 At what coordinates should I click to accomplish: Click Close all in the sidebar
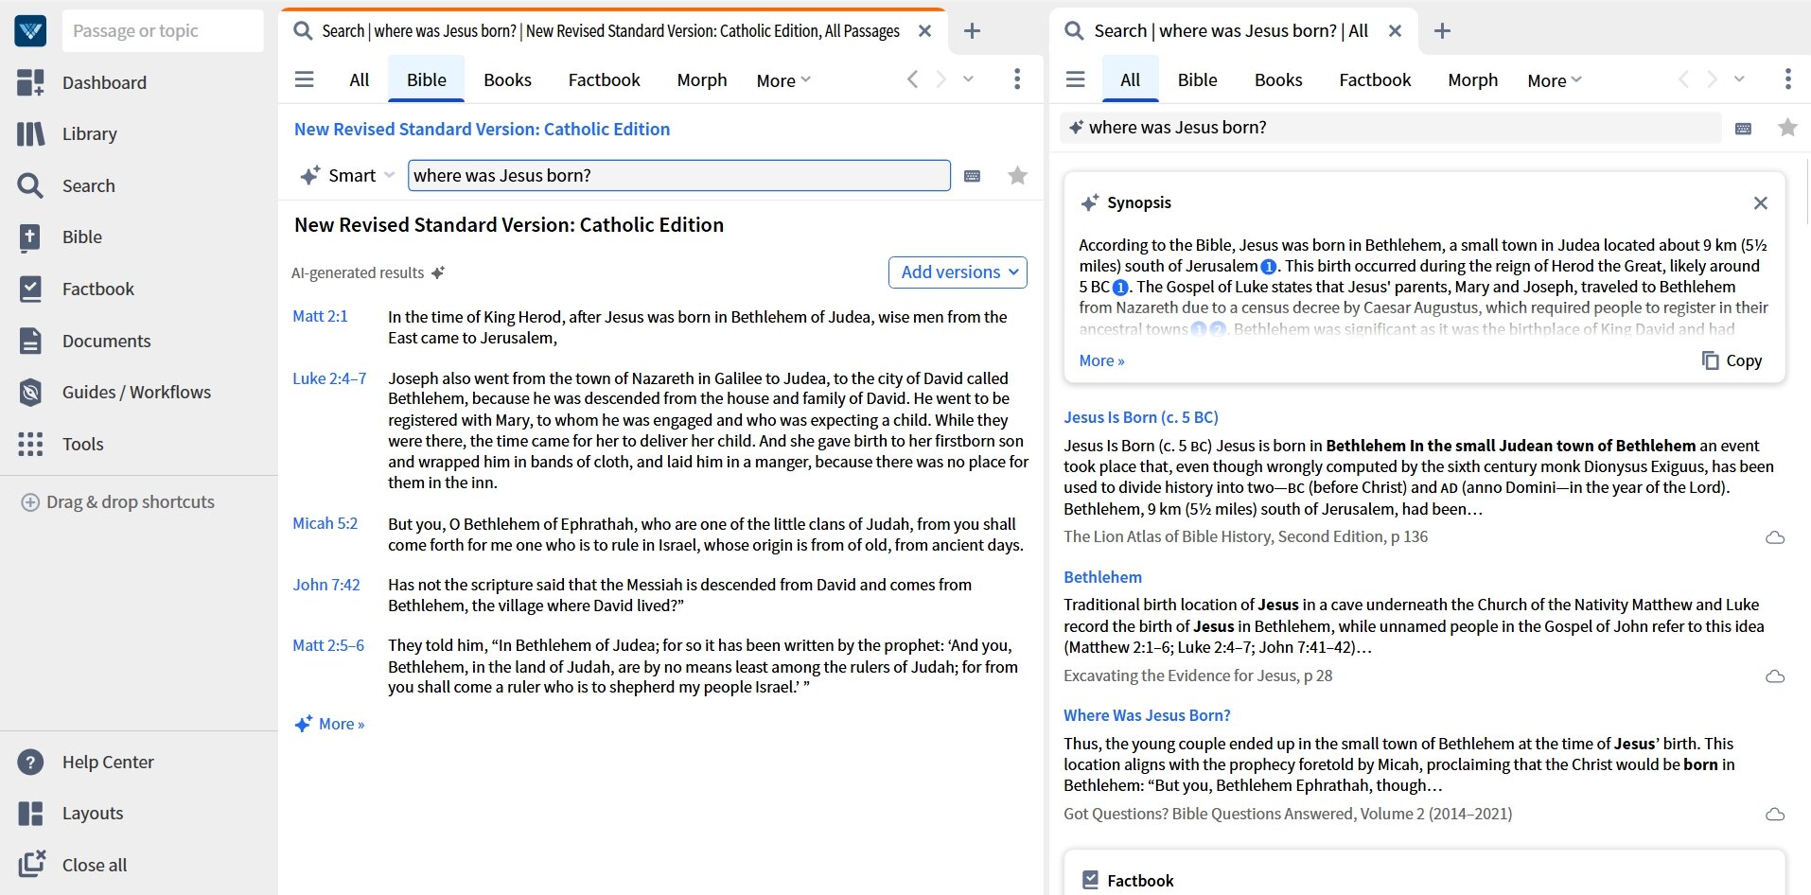coord(72,865)
